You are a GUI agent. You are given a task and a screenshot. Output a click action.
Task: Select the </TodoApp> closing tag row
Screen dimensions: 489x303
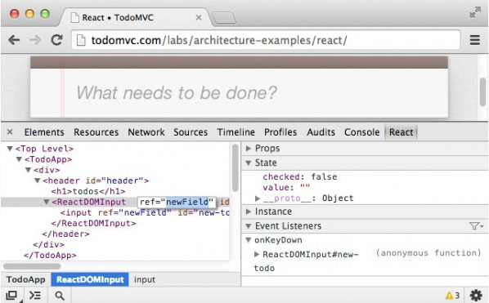click(x=50, y=255)
